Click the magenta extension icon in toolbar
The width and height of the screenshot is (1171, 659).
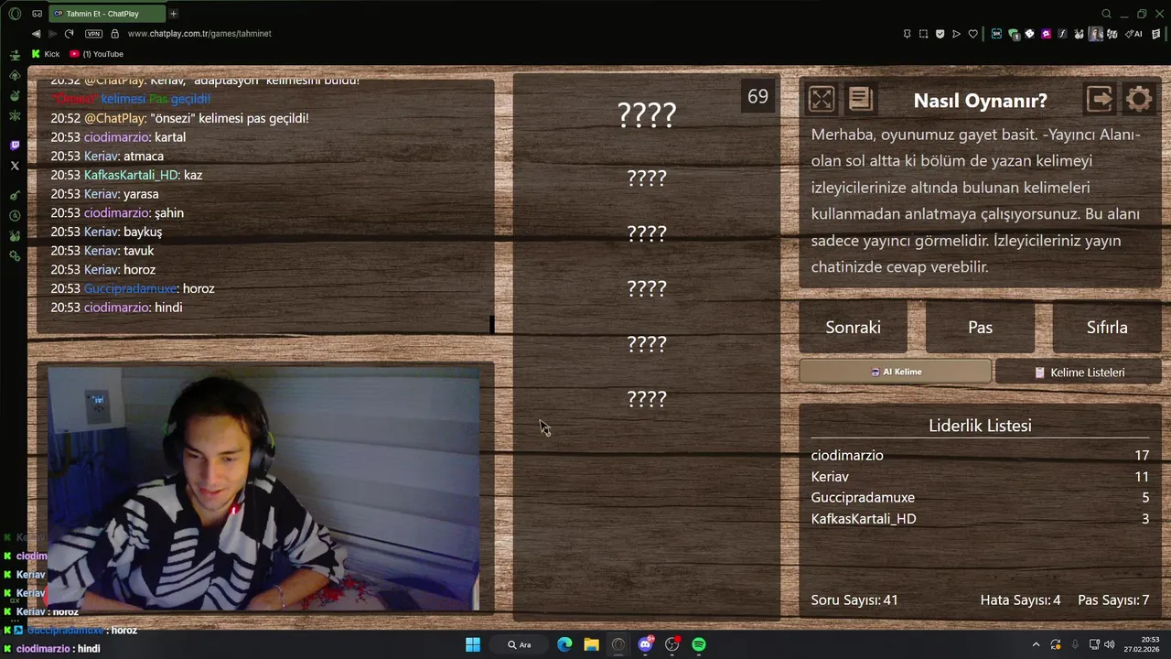coord(1046,34)
